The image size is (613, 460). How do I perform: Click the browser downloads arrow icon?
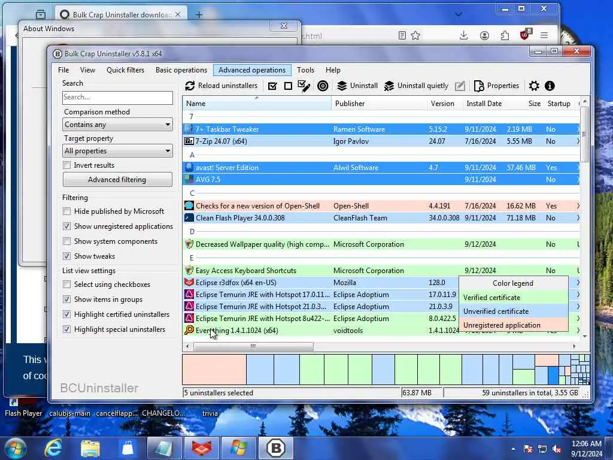coord(464,35)
